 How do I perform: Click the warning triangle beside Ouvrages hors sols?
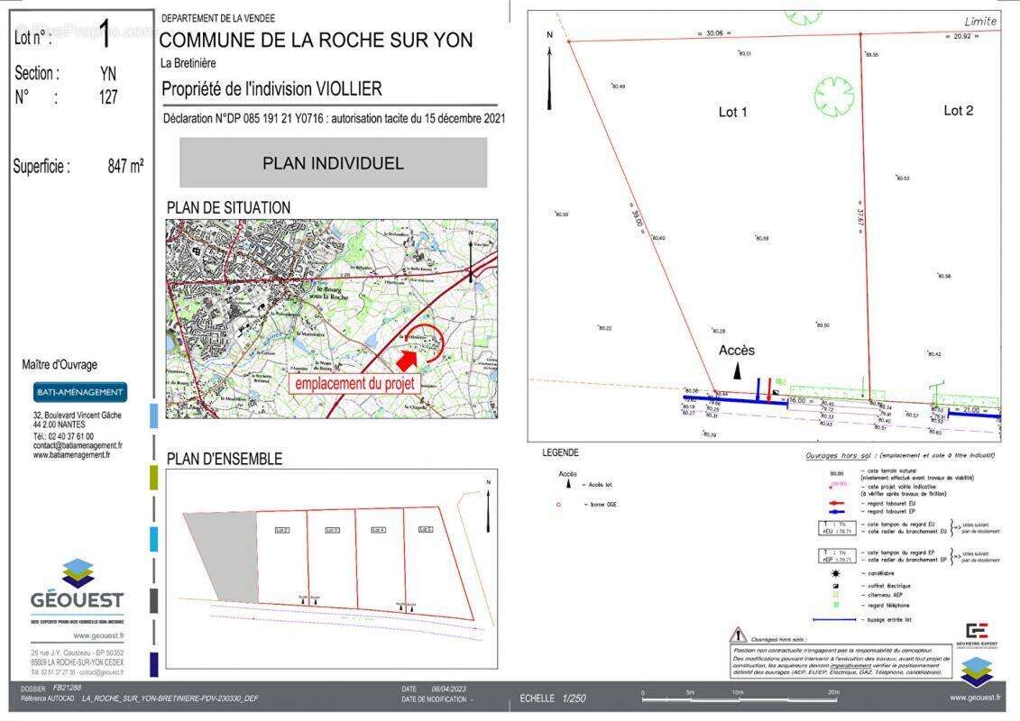click(739, 635)
